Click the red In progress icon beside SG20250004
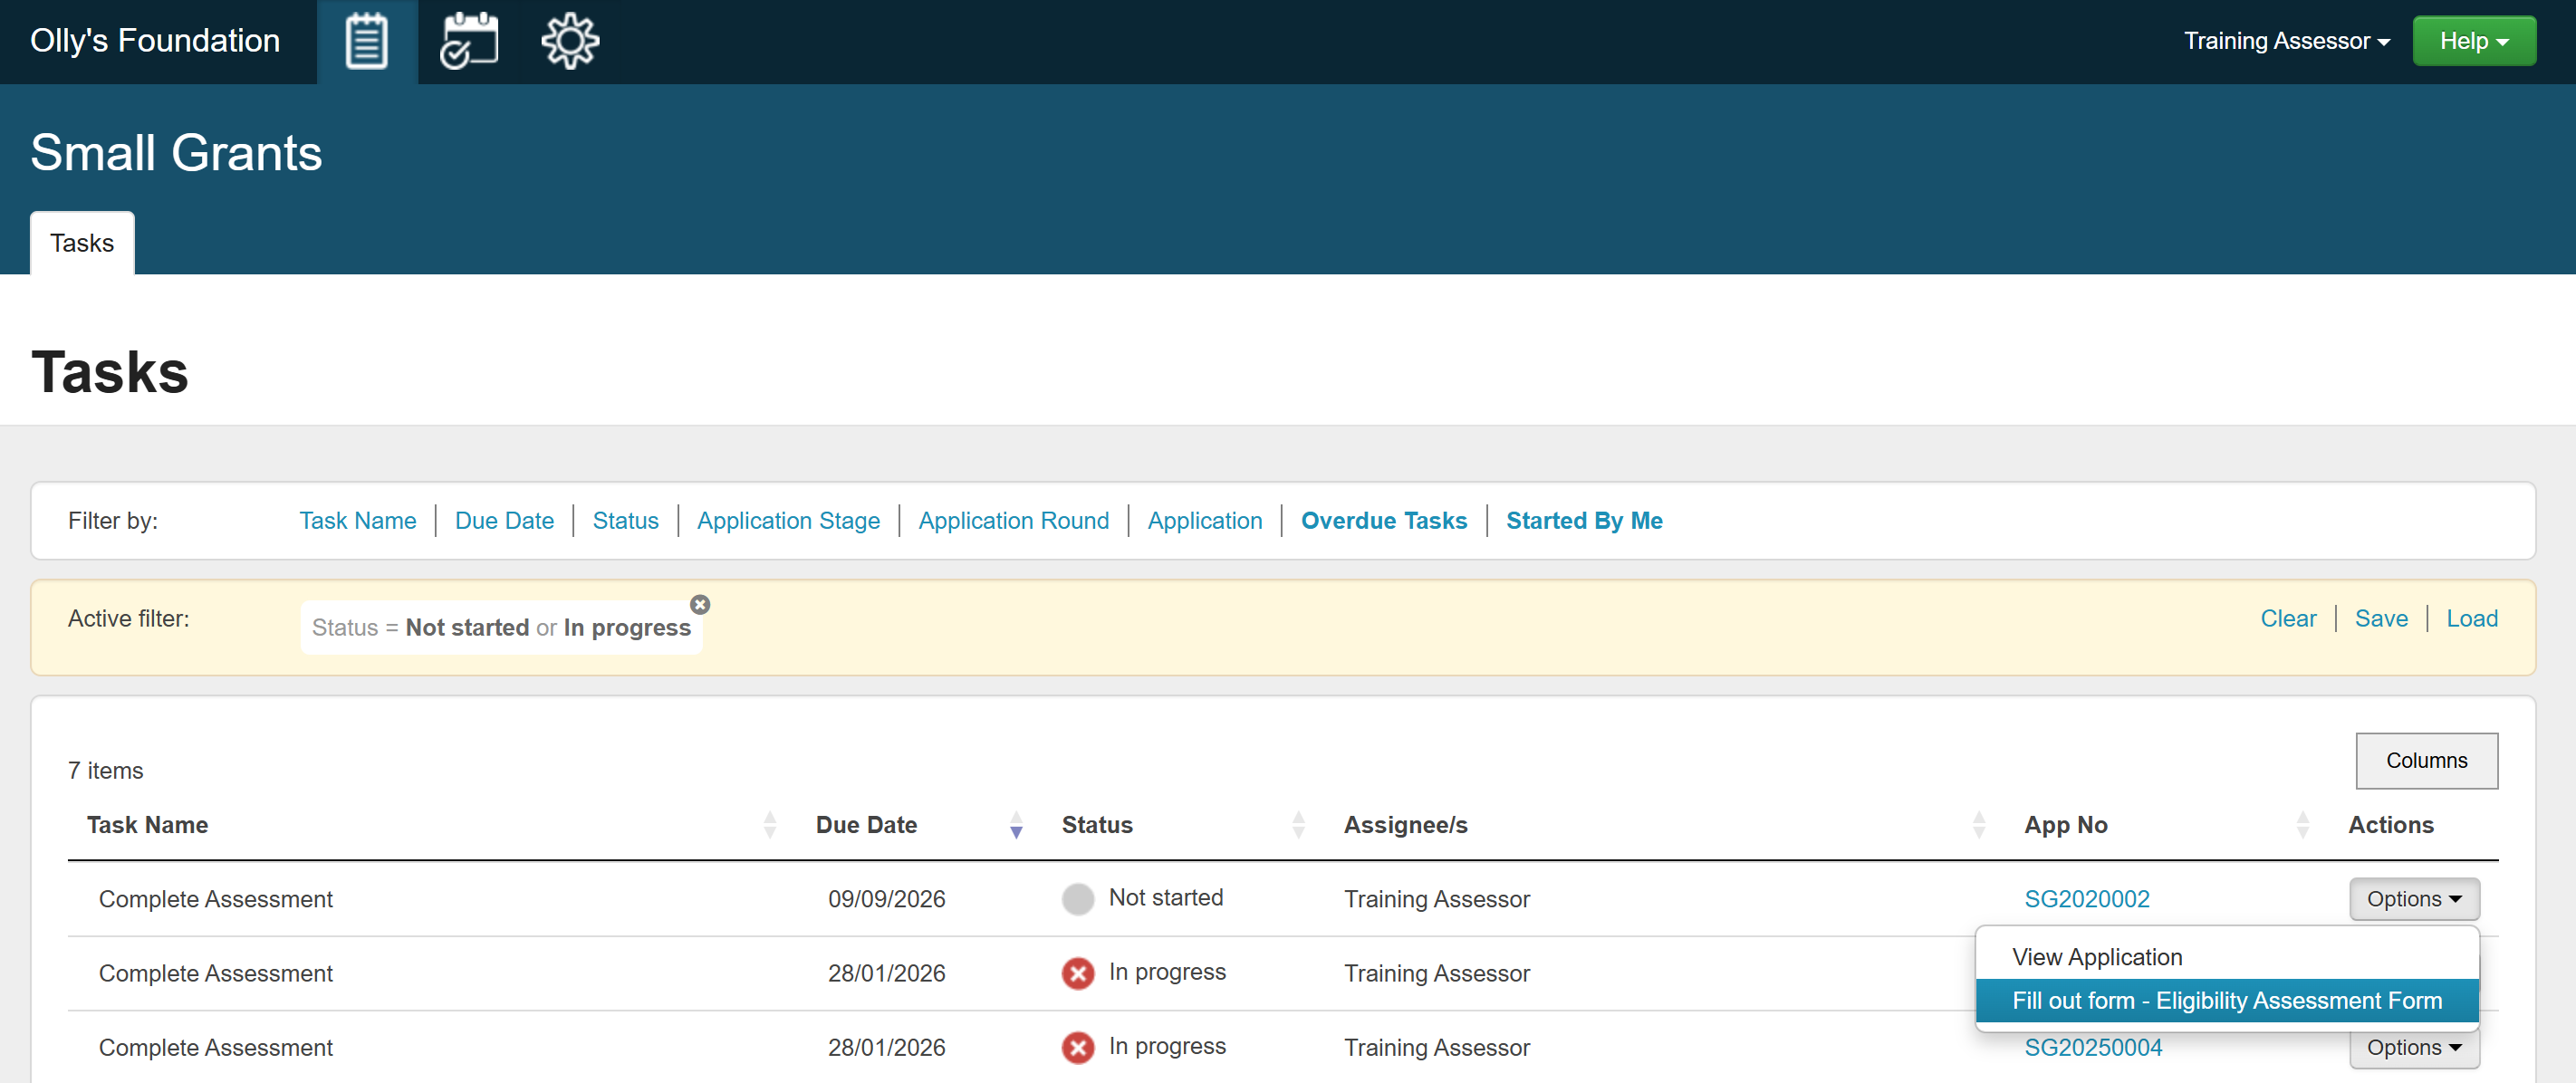2576x1083 pixels. [1078, 1047]
